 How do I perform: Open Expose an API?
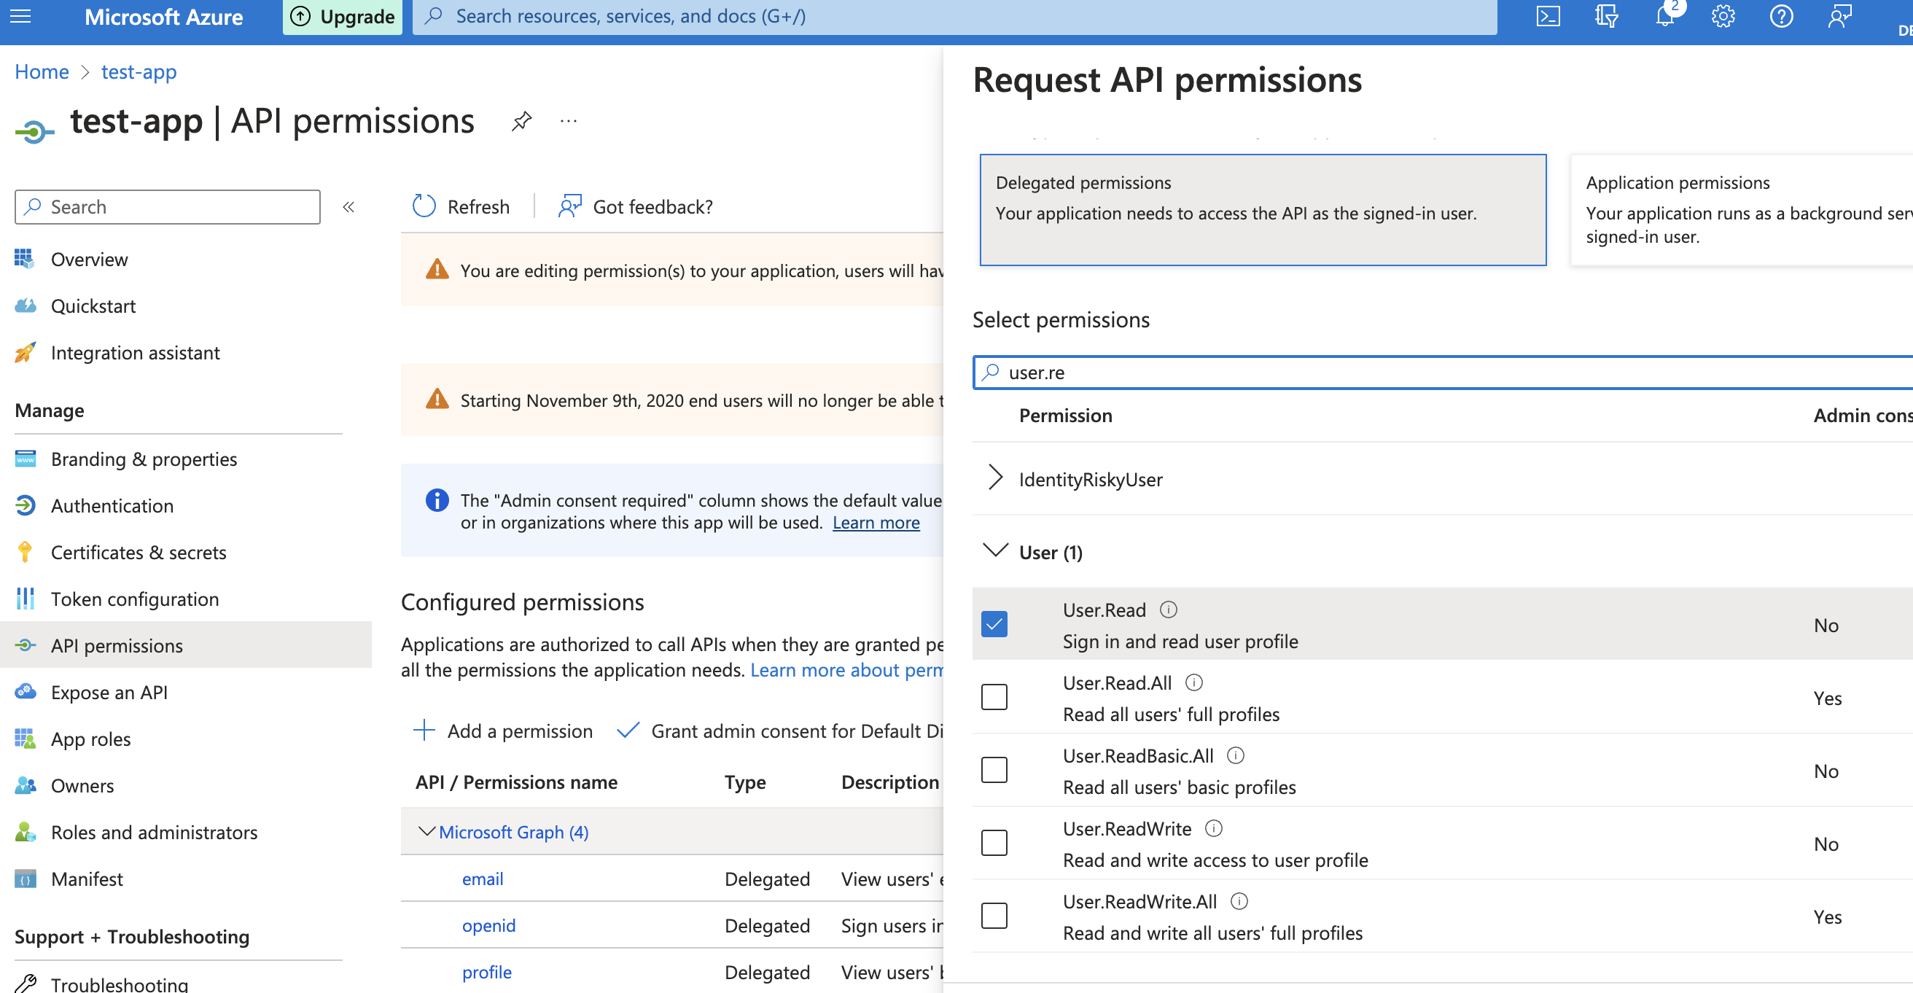coord(109,692)
